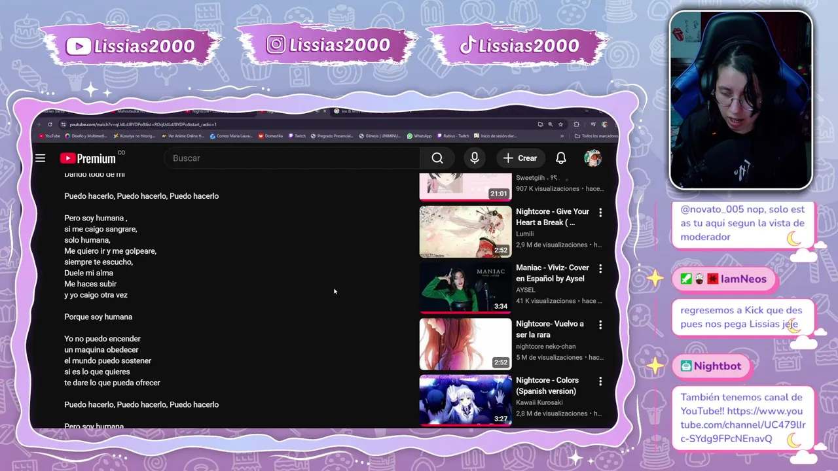
Task: Open more options for Give Your Heart a Break
Action: (600, 212)
